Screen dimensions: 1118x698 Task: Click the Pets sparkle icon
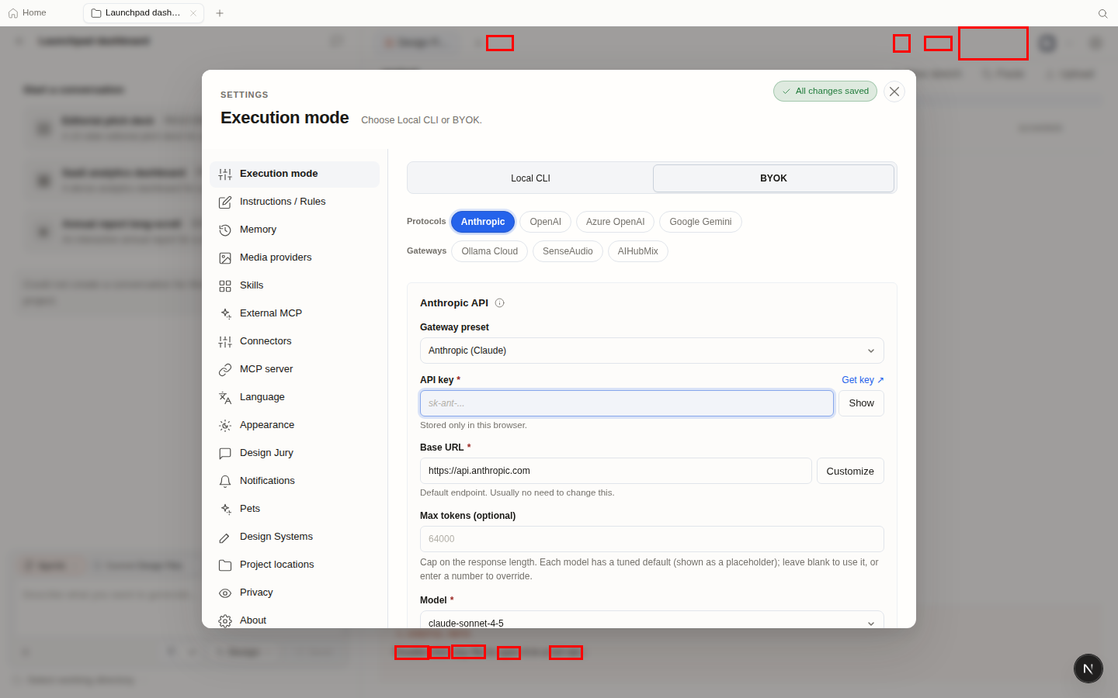coord(225,510)
